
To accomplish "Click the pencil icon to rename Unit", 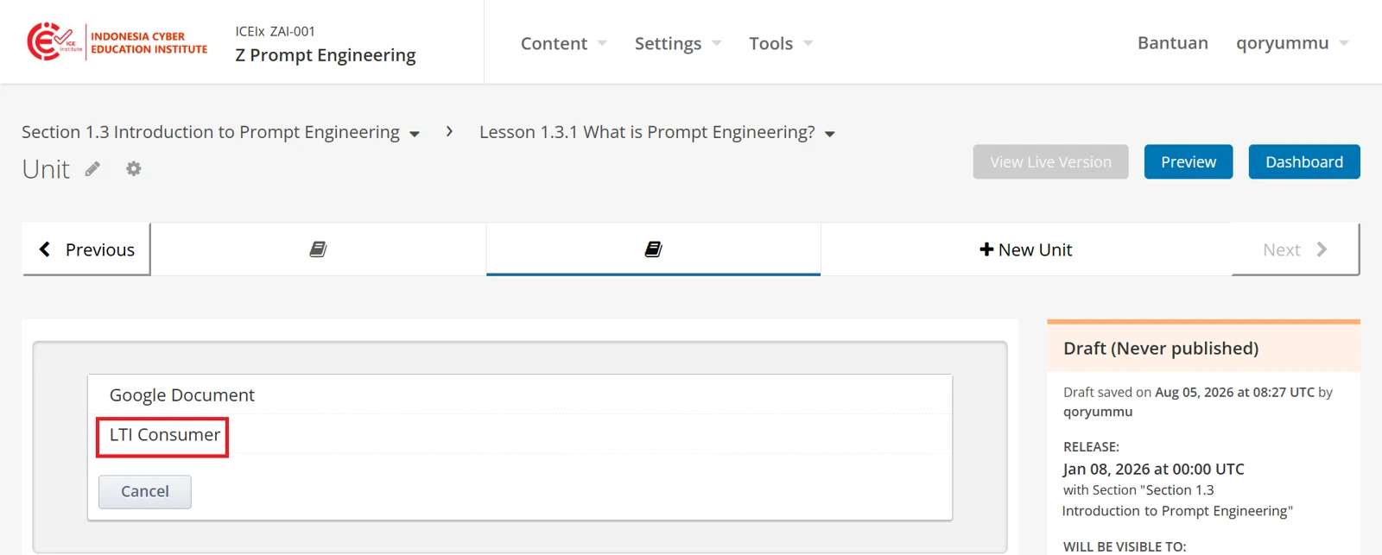I will tap(92, 169).
